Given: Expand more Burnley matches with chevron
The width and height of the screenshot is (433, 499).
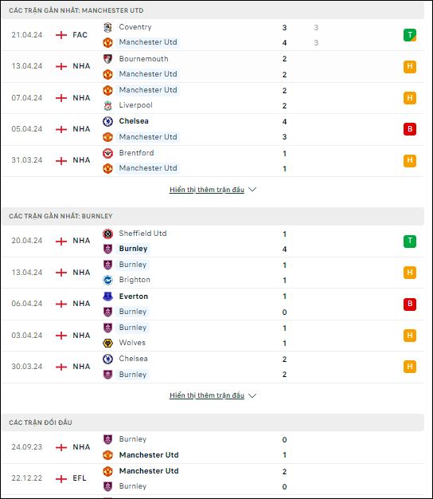Looking at the screenshot, I should pyautogui.click(x=252, y=395).
